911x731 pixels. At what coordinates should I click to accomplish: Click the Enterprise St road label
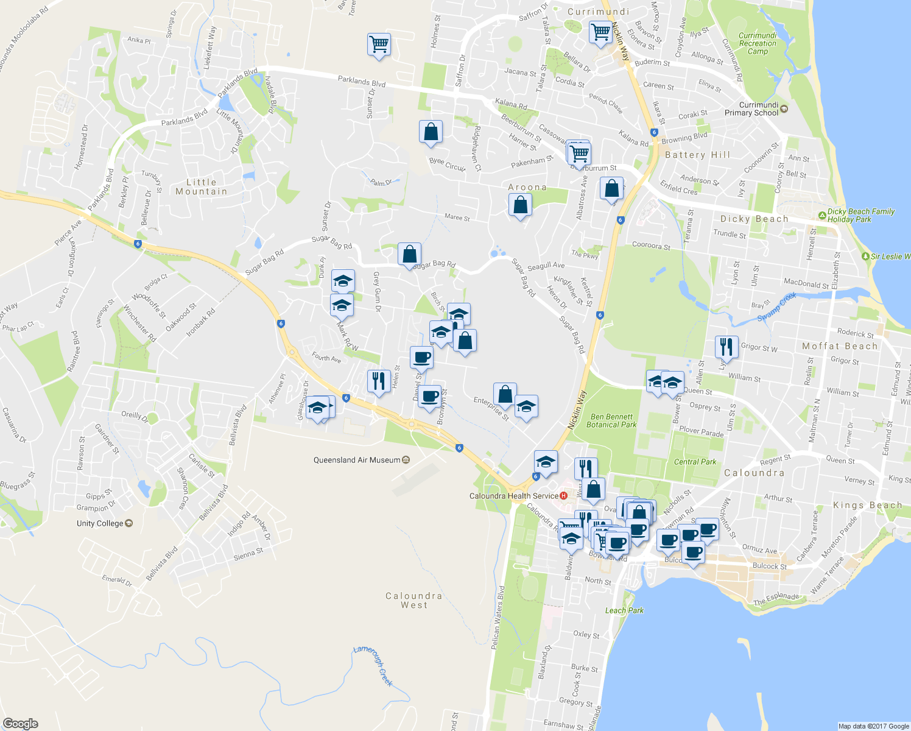(491, 409)
